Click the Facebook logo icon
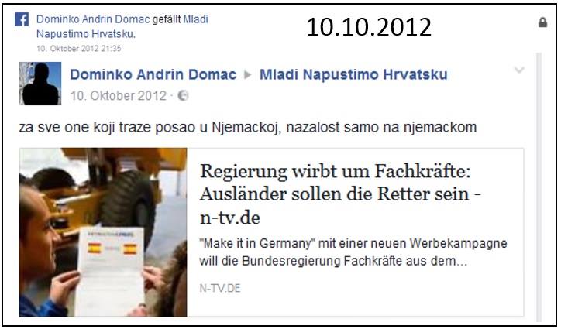 (22, 19)
